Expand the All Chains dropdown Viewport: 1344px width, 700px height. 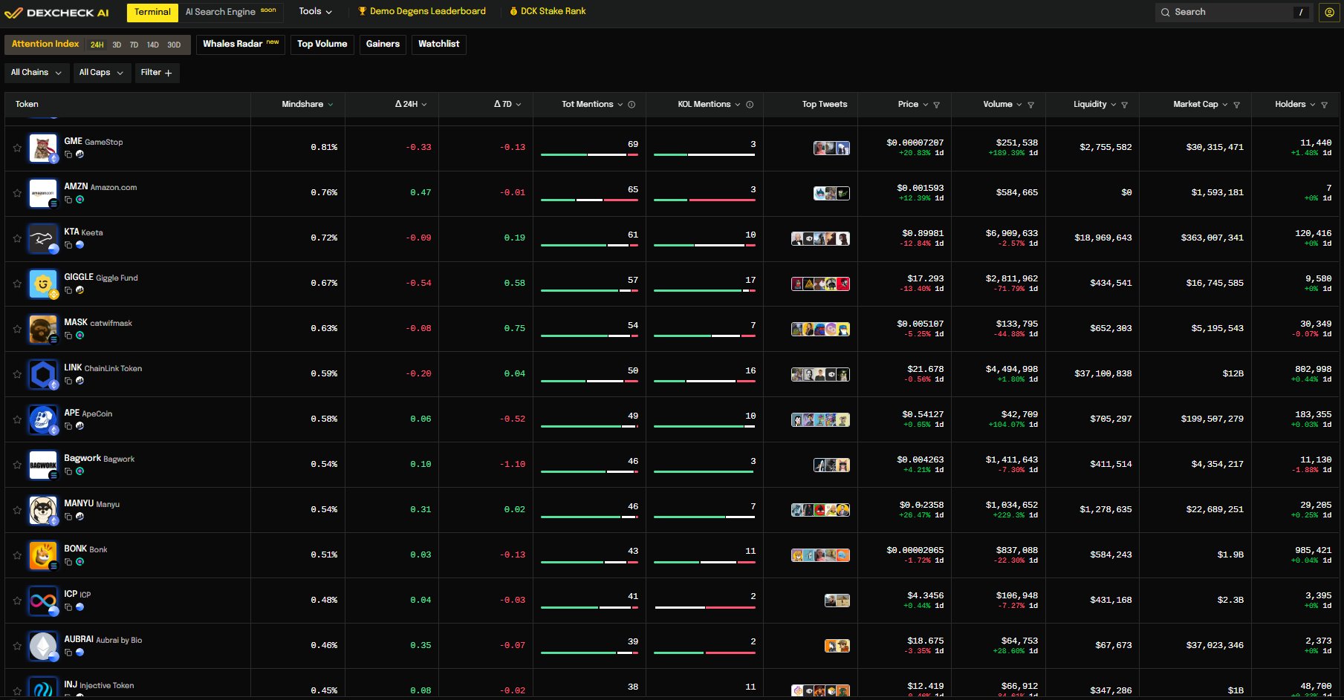(36, 73)
